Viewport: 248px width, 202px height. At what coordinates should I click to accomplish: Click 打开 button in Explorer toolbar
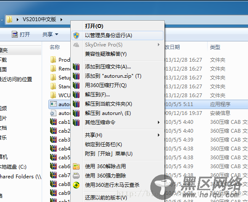[21, 34]
